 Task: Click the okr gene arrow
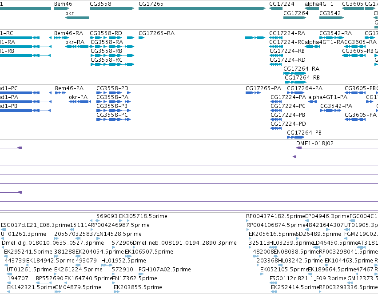pyautogui.click(x=77, y=18)
